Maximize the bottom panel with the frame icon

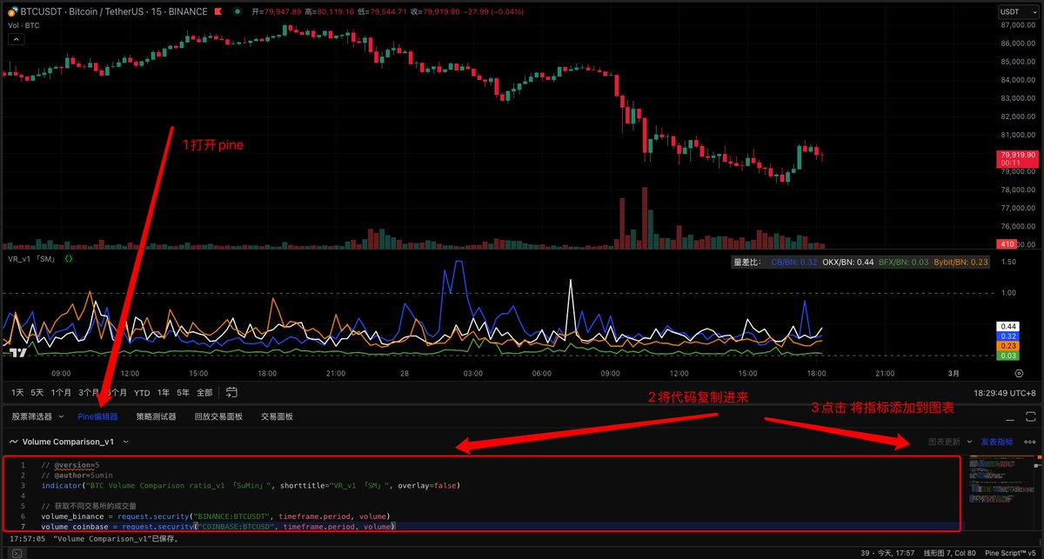coord(1031,416)
